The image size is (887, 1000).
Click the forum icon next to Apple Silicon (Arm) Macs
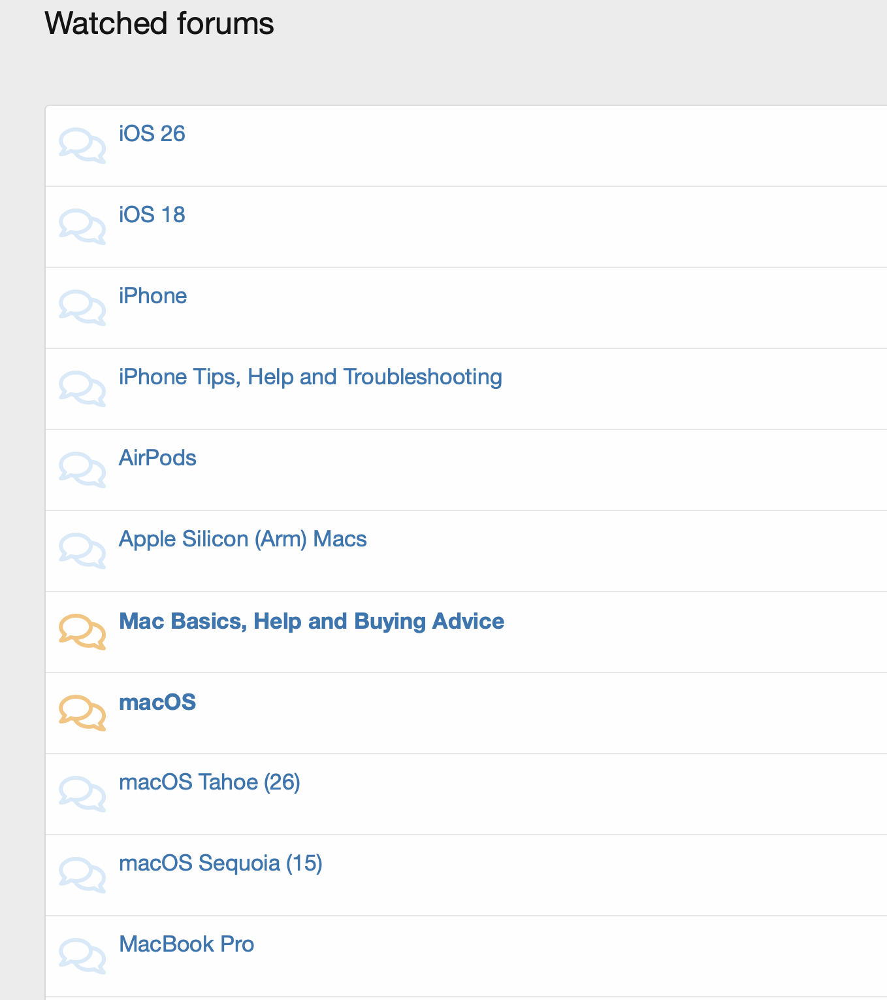pyautogui.click(x=82, y=551)
